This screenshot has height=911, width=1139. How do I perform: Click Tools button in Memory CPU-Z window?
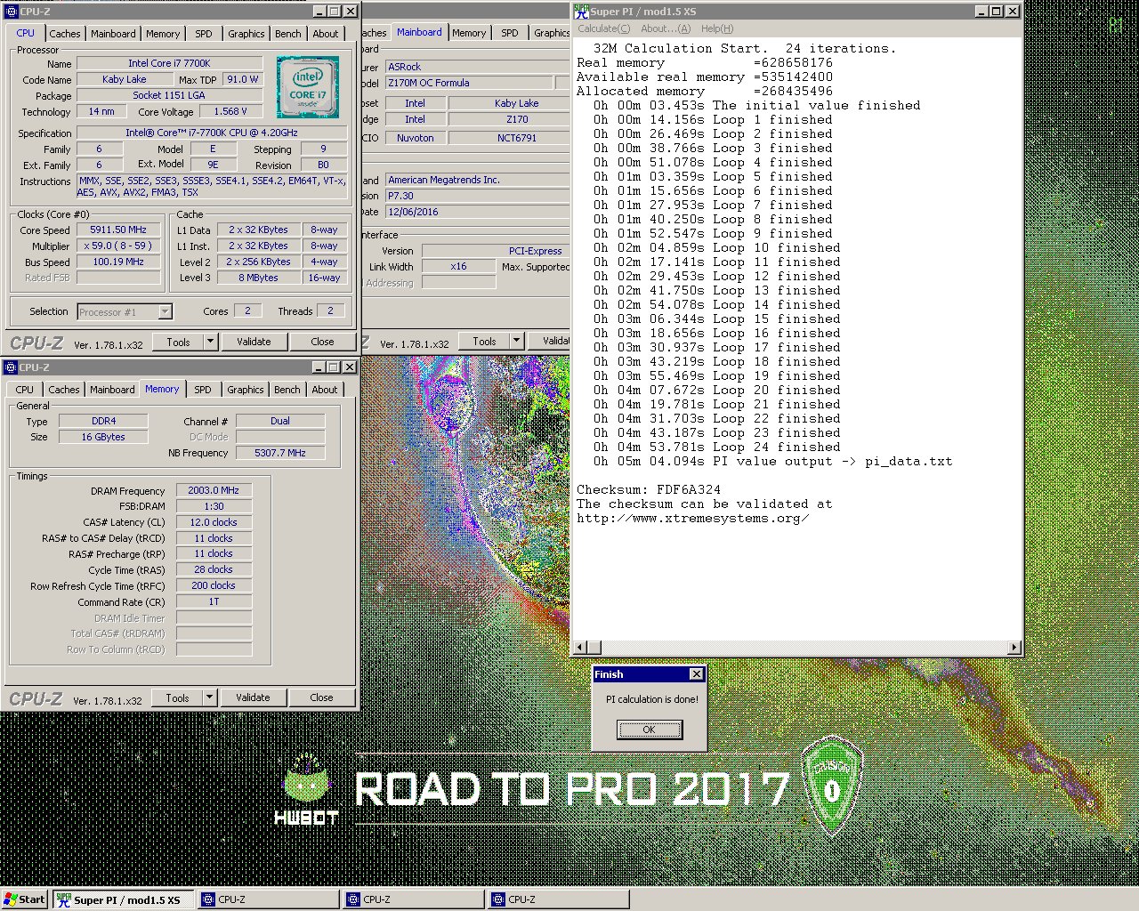point(177,697)
